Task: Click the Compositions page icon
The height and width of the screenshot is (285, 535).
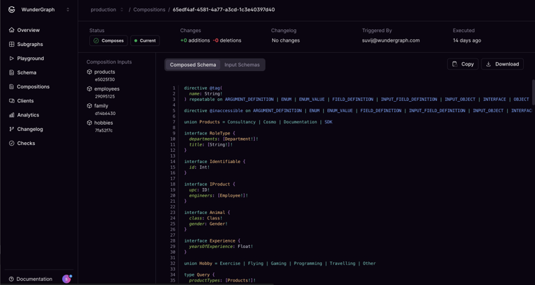Action: coord(12,86)
